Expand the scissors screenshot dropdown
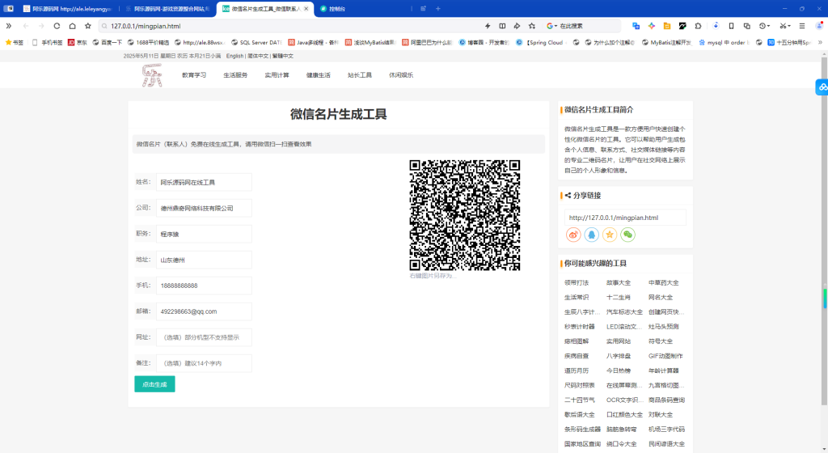 point(789,26)
